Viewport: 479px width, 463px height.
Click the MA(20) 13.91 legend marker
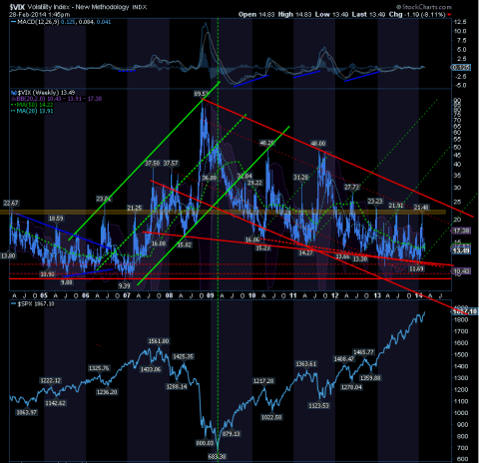coord(14,111)
